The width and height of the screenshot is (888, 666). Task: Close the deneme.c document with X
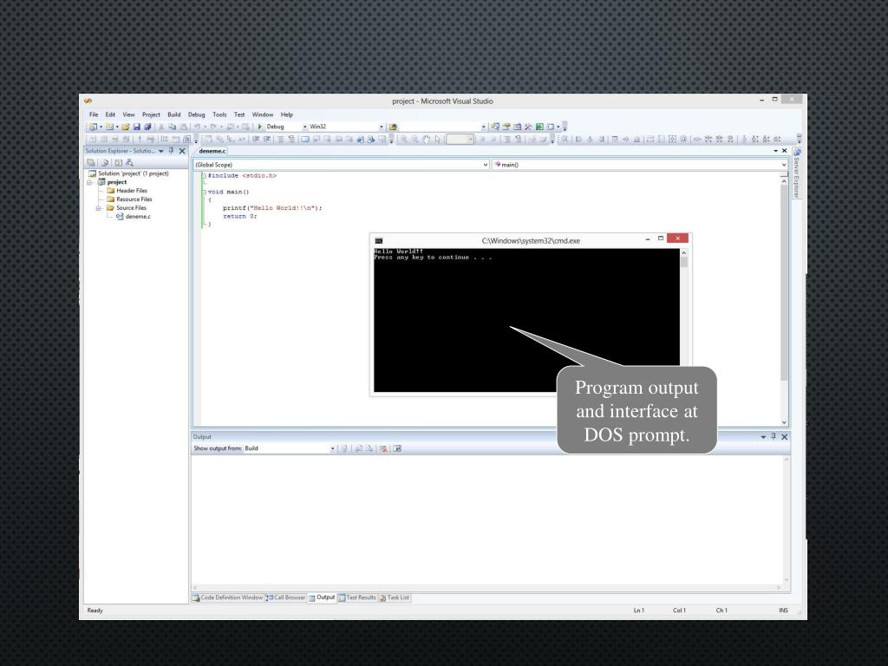coord(784,151)
